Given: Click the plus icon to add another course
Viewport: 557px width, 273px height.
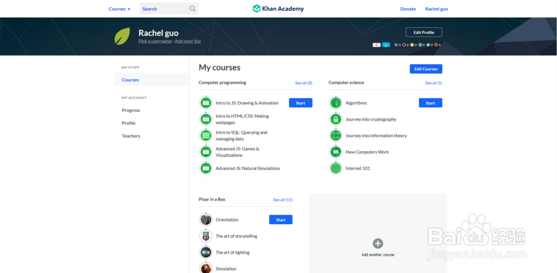Looking at the screenshot, I should [x=378, y=244].
